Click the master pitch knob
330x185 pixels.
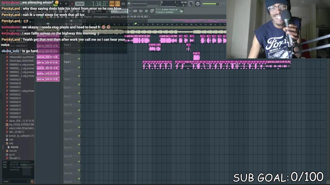pyautogui.click(x=191, y=4)
